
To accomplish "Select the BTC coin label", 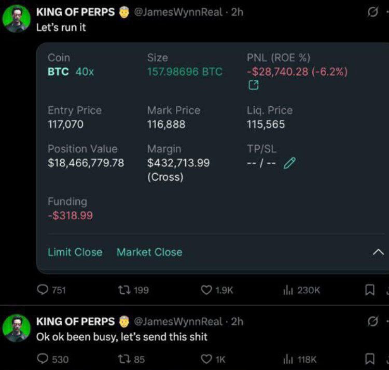I will (58, 72).
